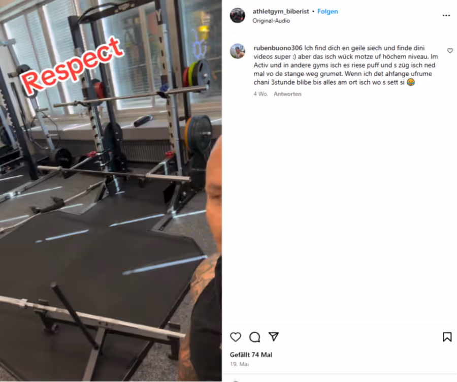Open the three-dot more options menu
The height and width of the screenshot is (382, 457).
(446, 15)
